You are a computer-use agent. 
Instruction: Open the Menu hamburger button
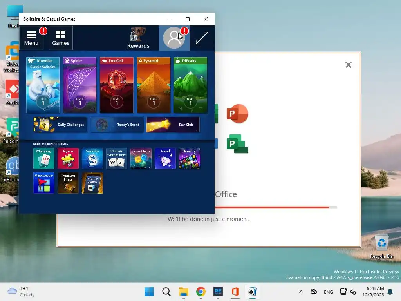pyautogui.click(x=31, y=38)
